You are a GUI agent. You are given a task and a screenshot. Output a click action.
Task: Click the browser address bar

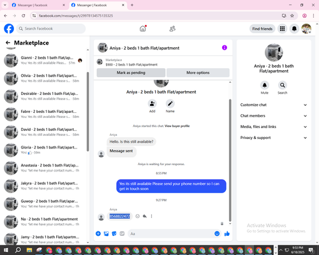158,15
